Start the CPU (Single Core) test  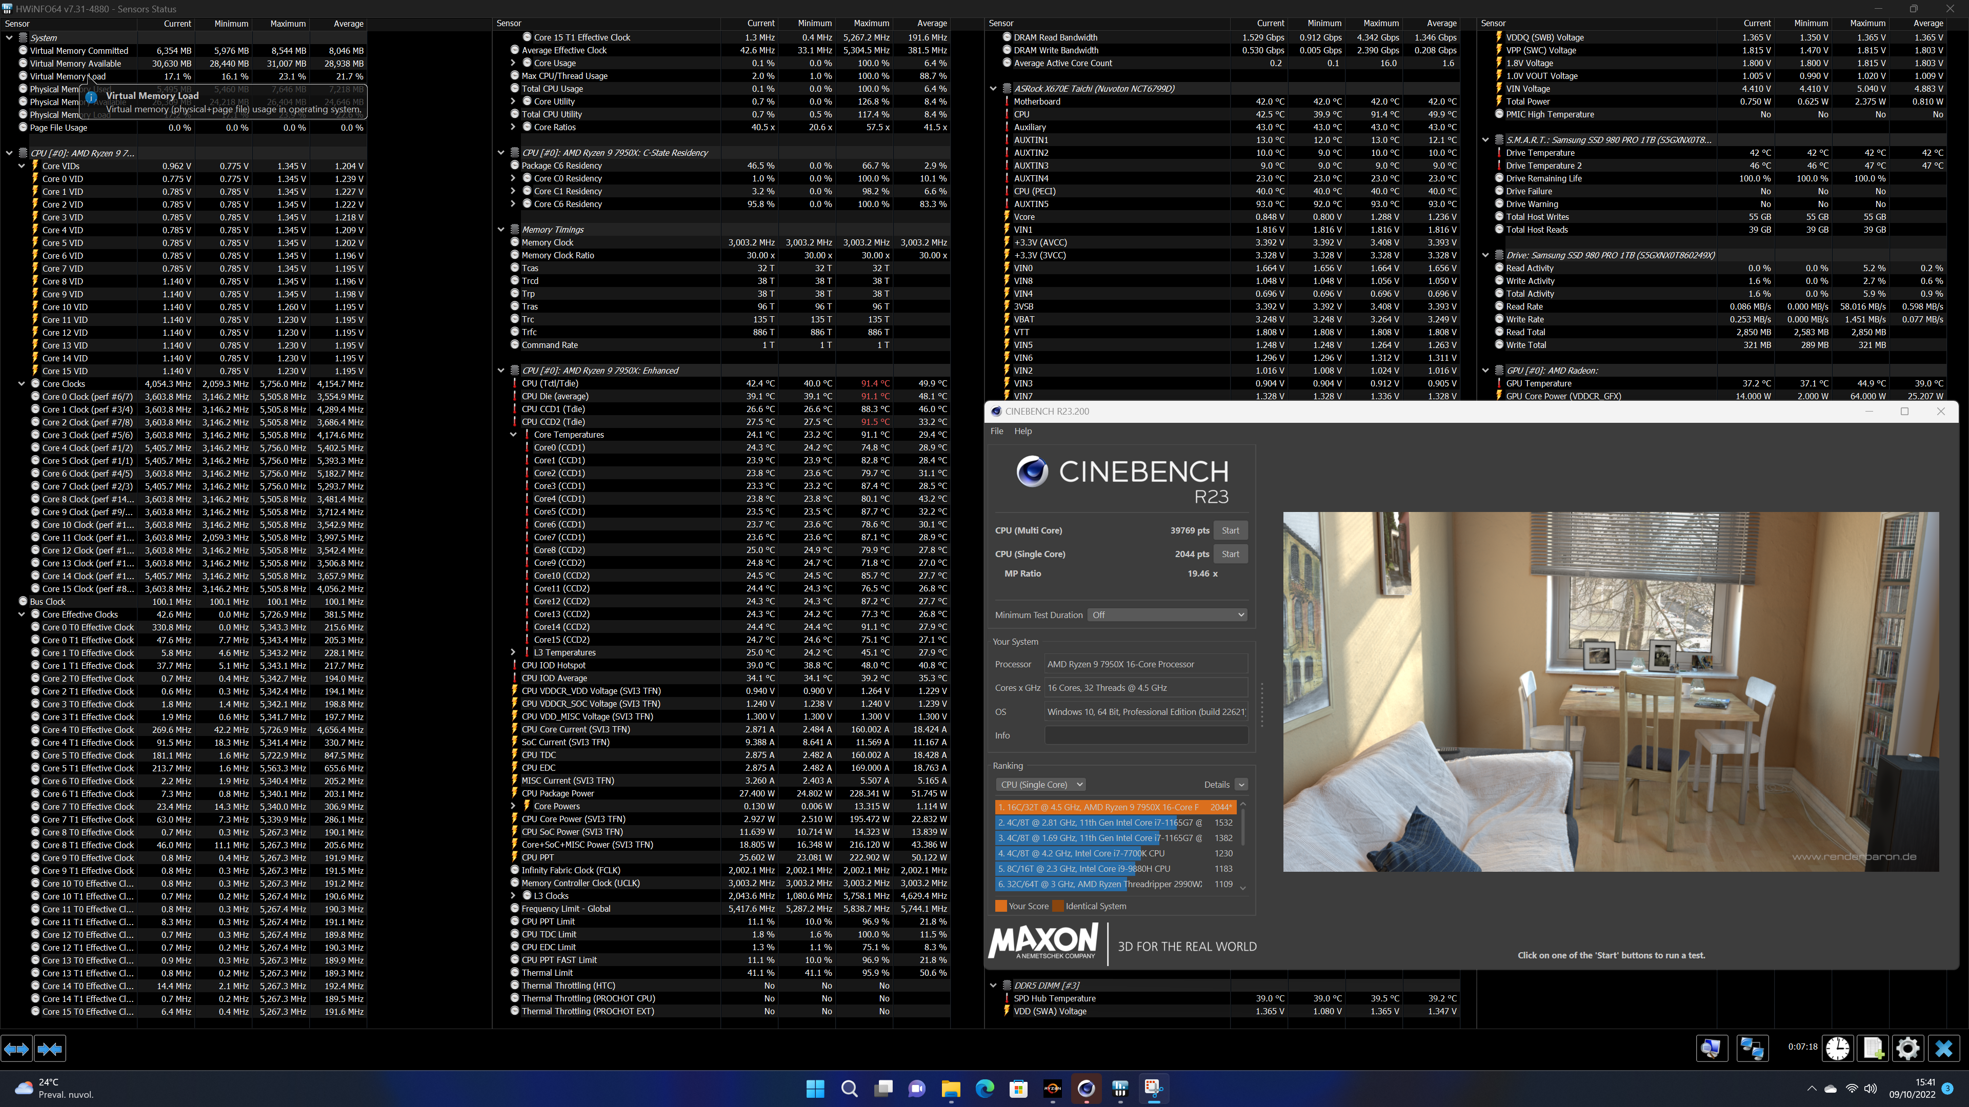pos(1230,554)
